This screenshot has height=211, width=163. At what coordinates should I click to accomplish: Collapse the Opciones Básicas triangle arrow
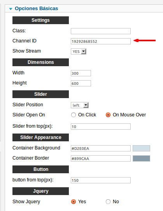pyautogui.click(x=11, y=9)
